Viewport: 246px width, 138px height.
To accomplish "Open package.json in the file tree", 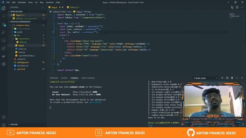I will point(23,62).
